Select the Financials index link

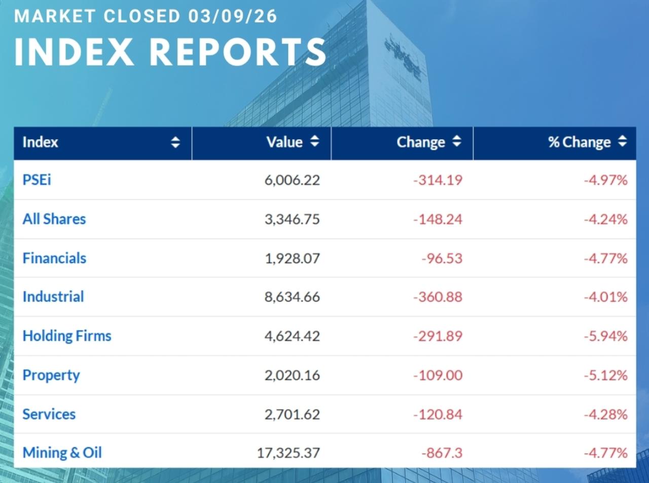[54, 258]
